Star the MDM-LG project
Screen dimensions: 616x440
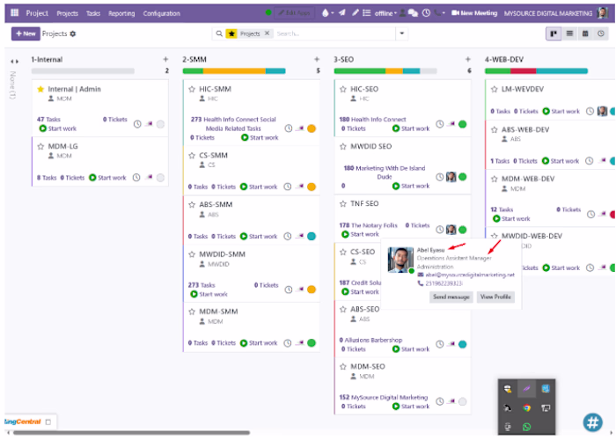pyautogui.click(x=40, y=147)
